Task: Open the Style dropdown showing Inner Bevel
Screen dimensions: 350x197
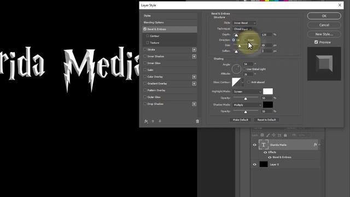Action: click(x=244, y=23)
